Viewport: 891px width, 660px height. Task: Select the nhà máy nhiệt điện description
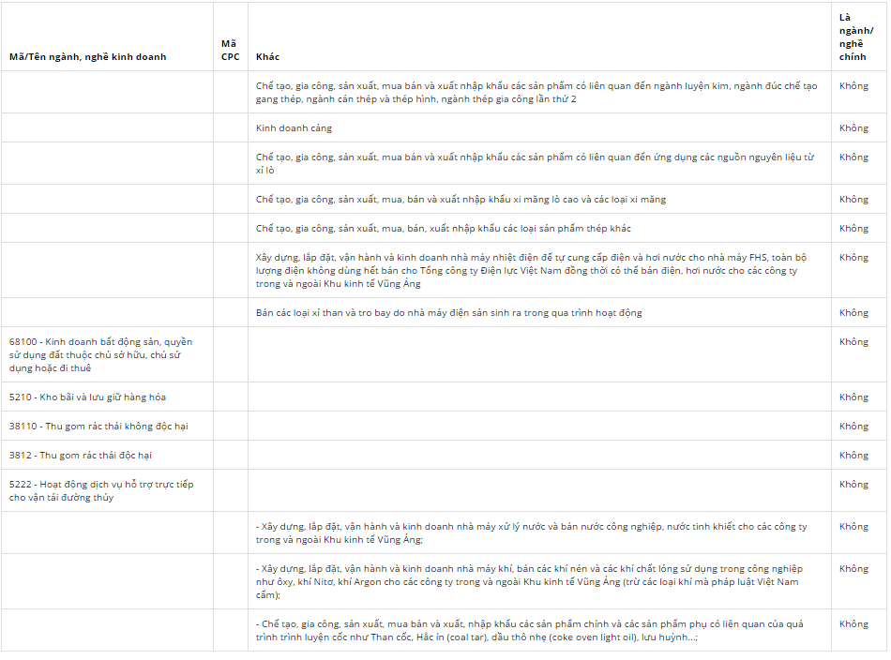coord(531,270)
